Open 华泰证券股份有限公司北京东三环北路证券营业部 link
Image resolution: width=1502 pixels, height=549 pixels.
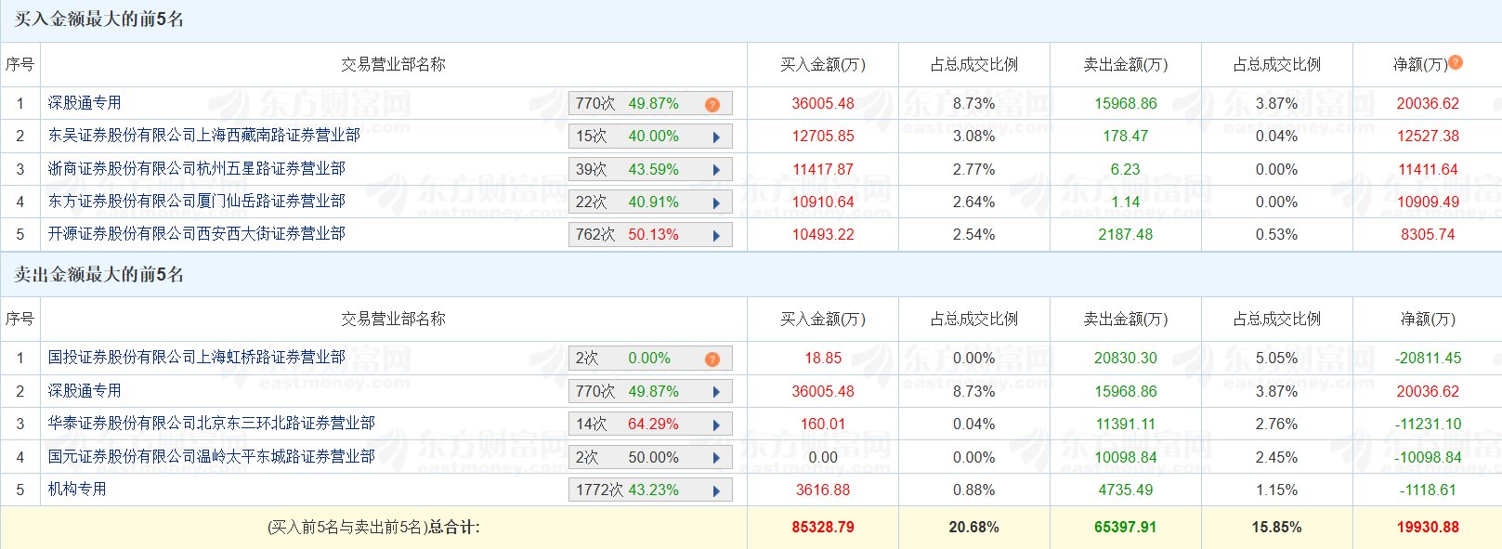coord(212,424)
